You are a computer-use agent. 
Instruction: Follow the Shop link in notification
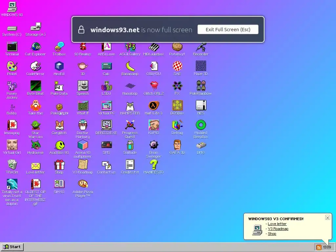[272, 234]
